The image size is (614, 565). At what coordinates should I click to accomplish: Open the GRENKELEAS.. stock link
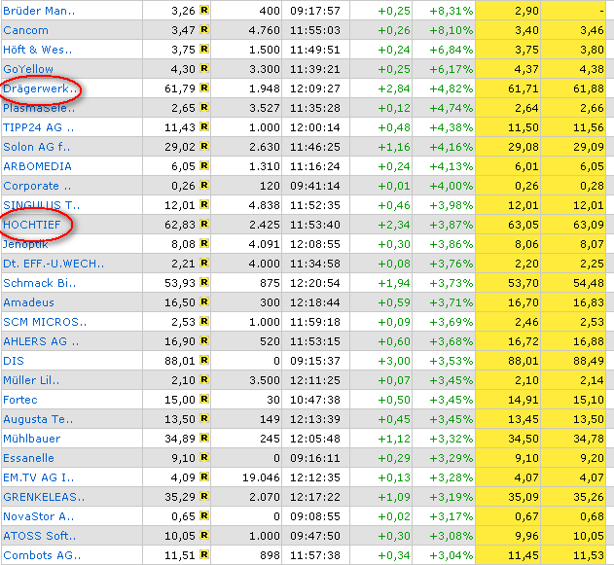click(44, 497)
